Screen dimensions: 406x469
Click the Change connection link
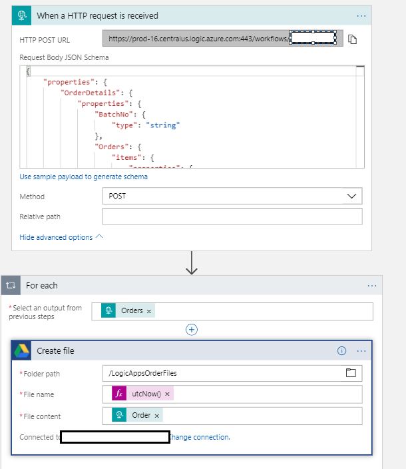point(200,437)
